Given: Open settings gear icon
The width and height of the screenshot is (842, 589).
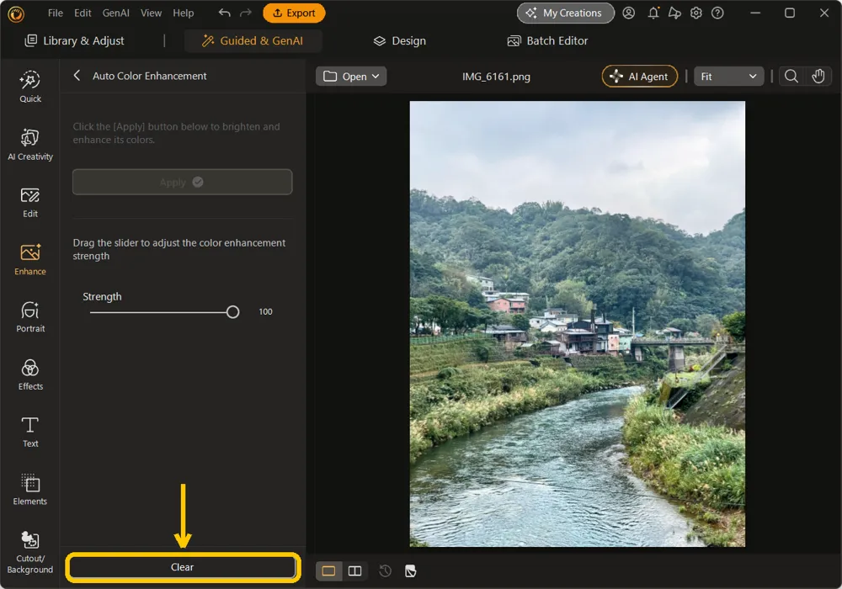Looking at the screenshot, I should point(696,13).
